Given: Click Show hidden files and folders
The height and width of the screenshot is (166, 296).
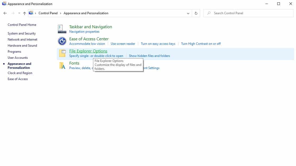Looking at the screenshot, I should [149, 56].
